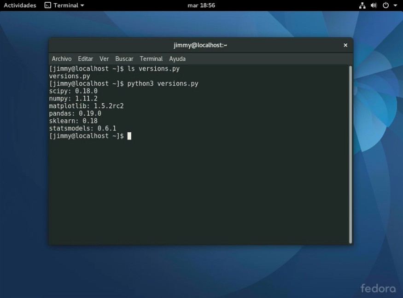This screenshot has height=298, width=403.
Task: Open the Ver menu
Action: (x=104, y=59)
